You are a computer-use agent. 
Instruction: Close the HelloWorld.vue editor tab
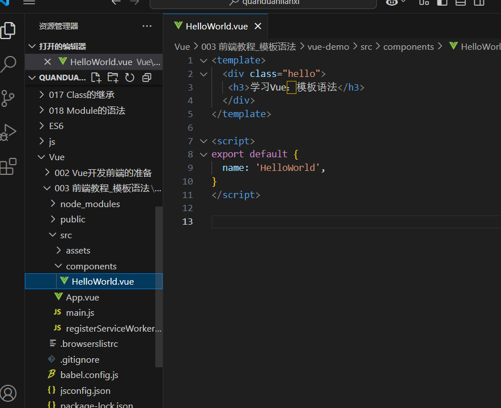coord(258,26)
